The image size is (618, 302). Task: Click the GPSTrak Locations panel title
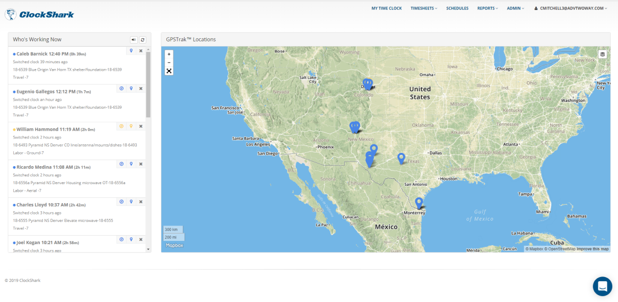(191, 39)
